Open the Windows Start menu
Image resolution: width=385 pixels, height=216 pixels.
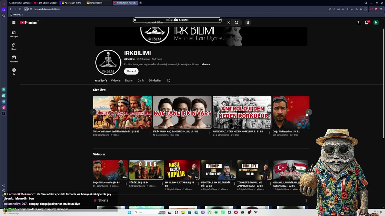click(129, 212)
